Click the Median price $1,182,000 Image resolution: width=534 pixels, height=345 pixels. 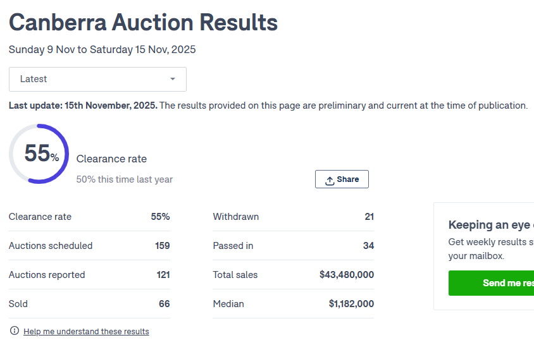point(351,304)
